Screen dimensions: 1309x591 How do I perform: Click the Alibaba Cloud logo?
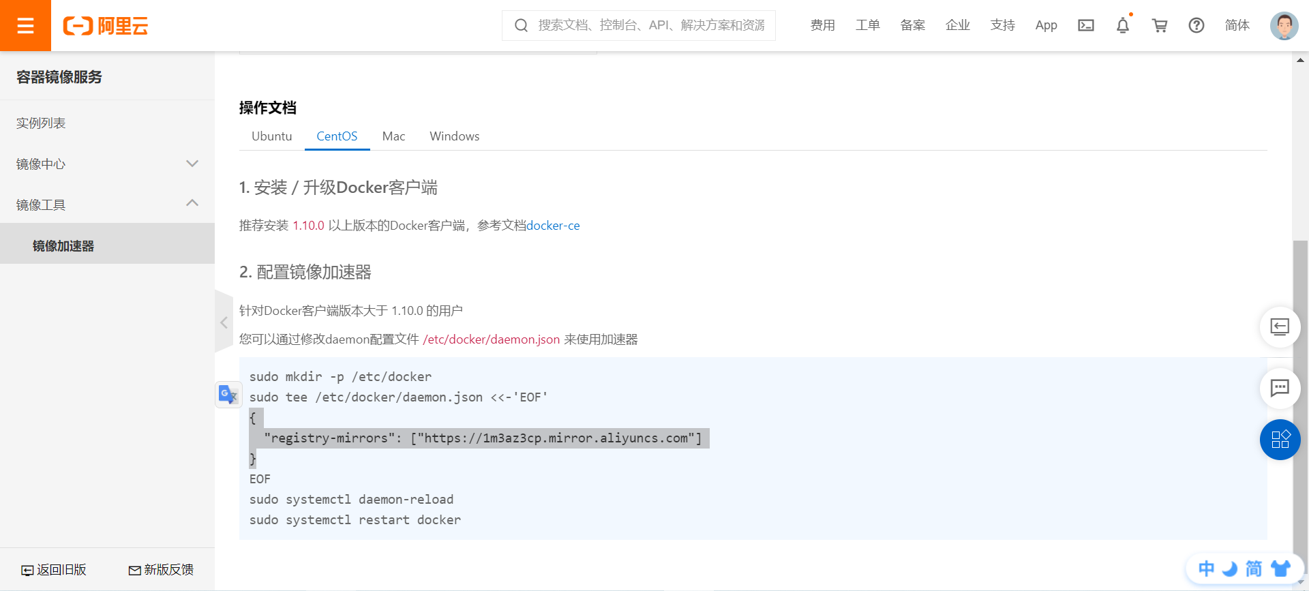click(x=106, y=26)
